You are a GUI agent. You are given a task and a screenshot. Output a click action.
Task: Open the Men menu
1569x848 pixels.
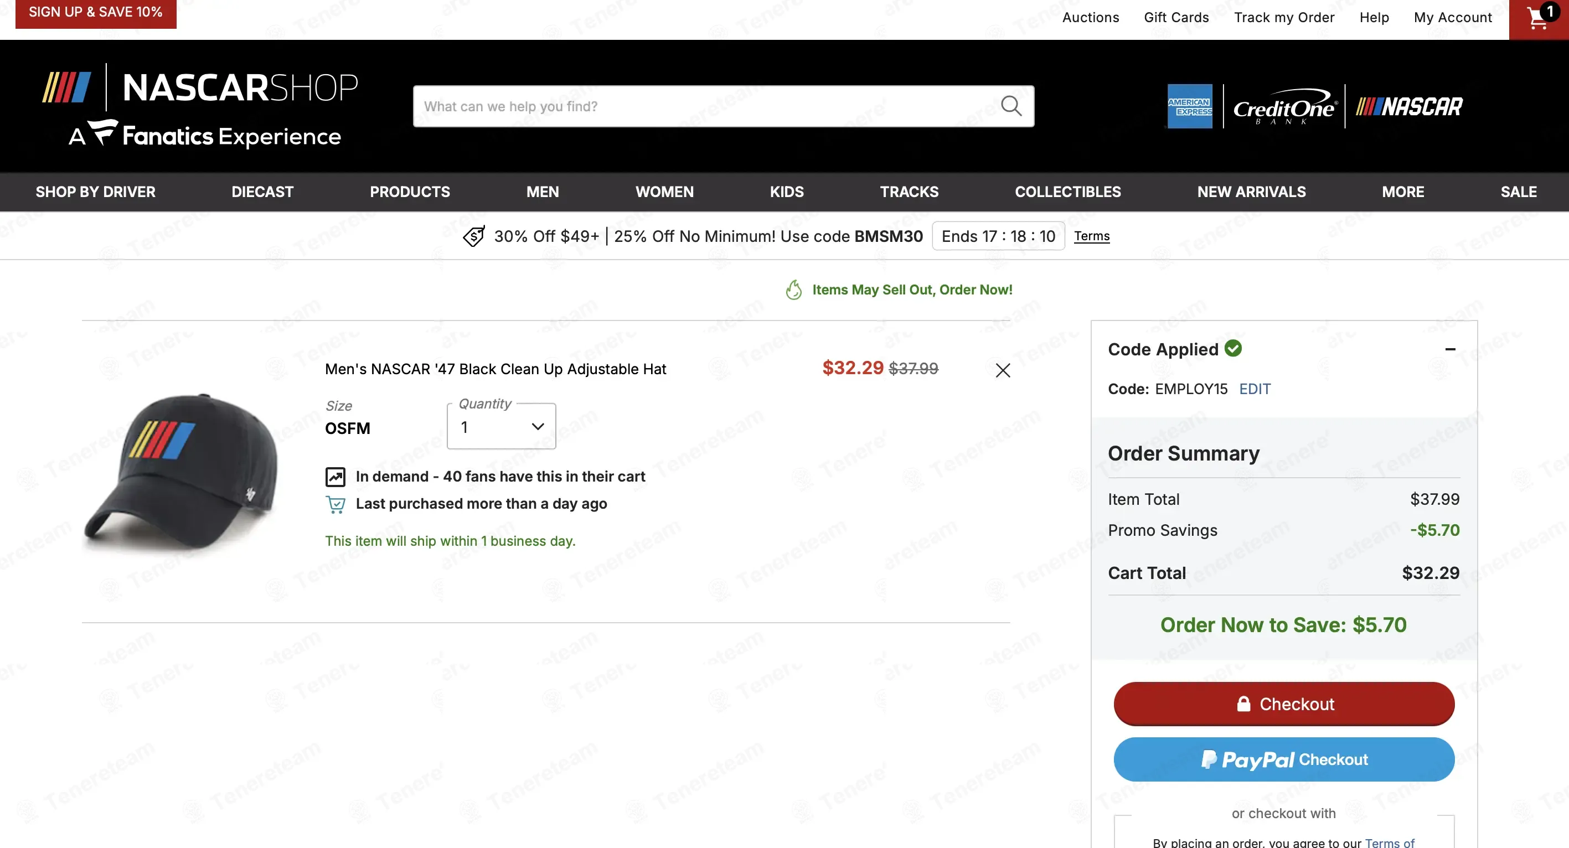coord(543,192)
